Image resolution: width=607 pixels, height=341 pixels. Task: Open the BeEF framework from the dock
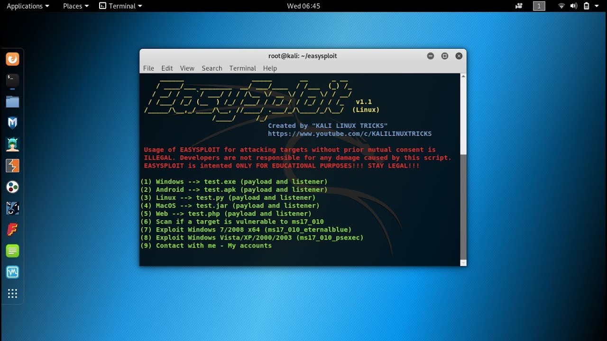(x=12, y=187)
